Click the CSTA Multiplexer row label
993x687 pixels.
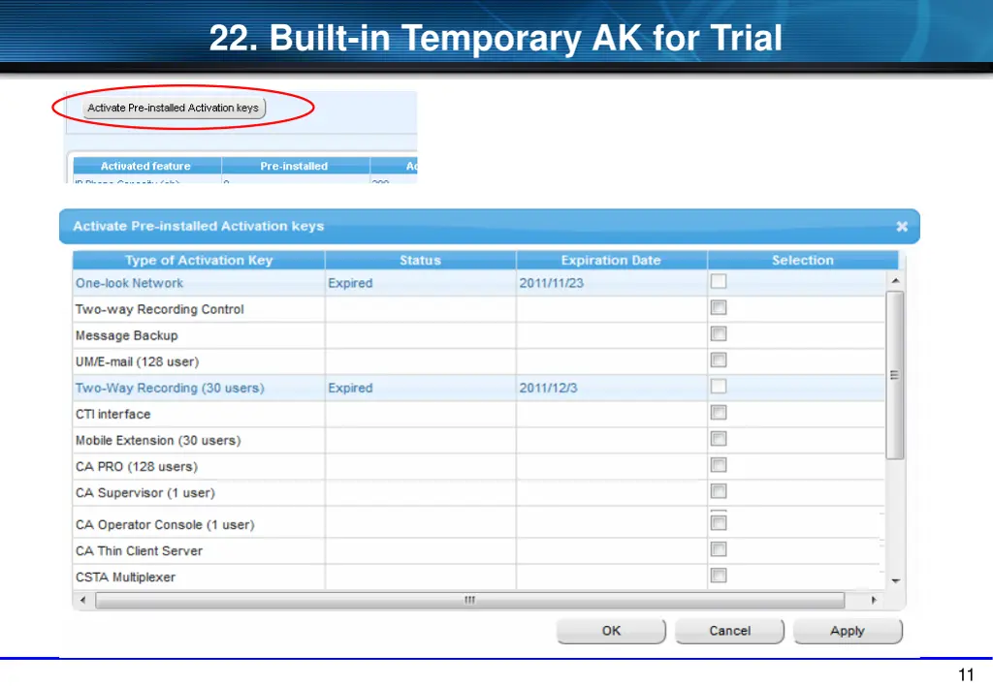[x=125, y=578]
